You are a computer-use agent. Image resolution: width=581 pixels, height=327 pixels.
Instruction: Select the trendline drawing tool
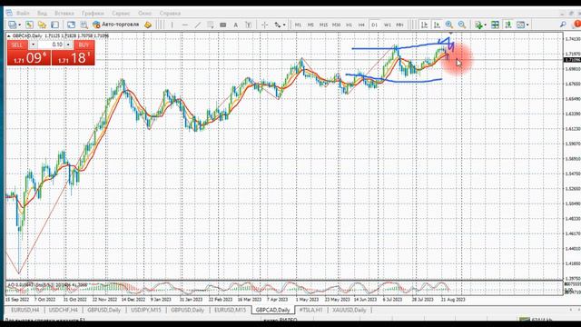(198, 25)
